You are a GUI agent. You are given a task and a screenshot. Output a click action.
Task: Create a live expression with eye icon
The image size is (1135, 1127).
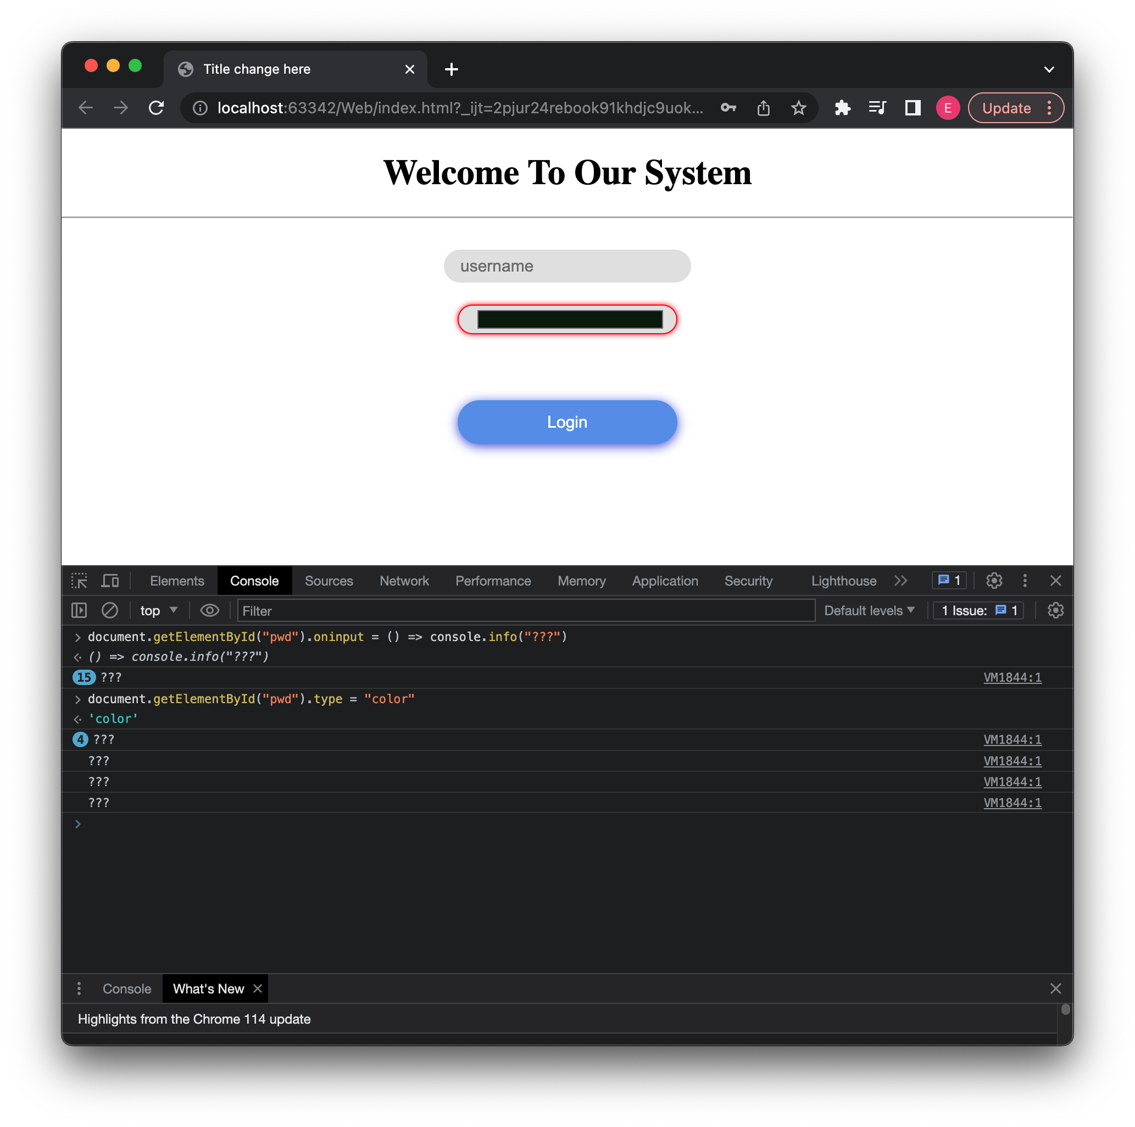coord(210,610)
